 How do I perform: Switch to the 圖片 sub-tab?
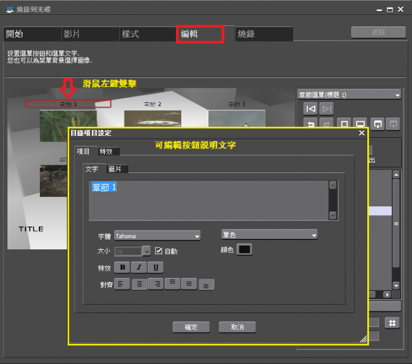[x=117, y=169]
